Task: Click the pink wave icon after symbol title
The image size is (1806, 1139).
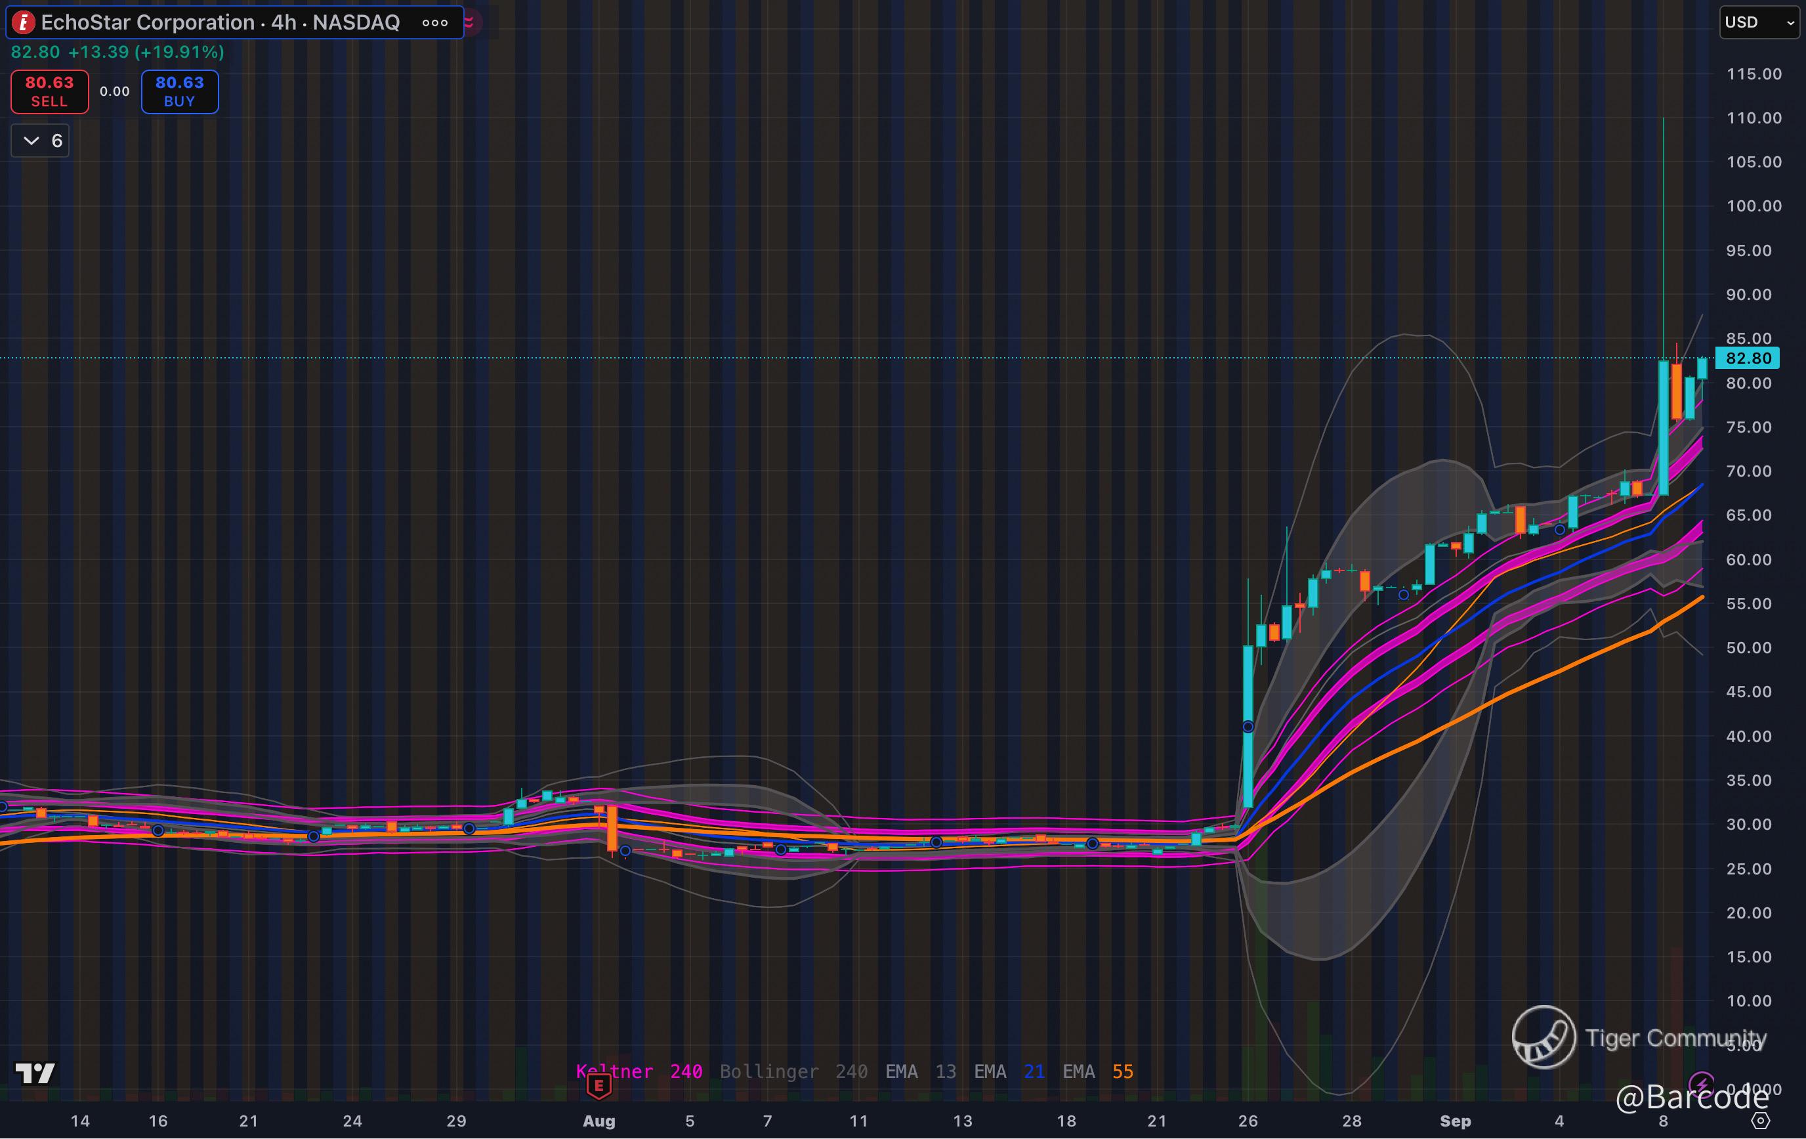Action: 469,22
